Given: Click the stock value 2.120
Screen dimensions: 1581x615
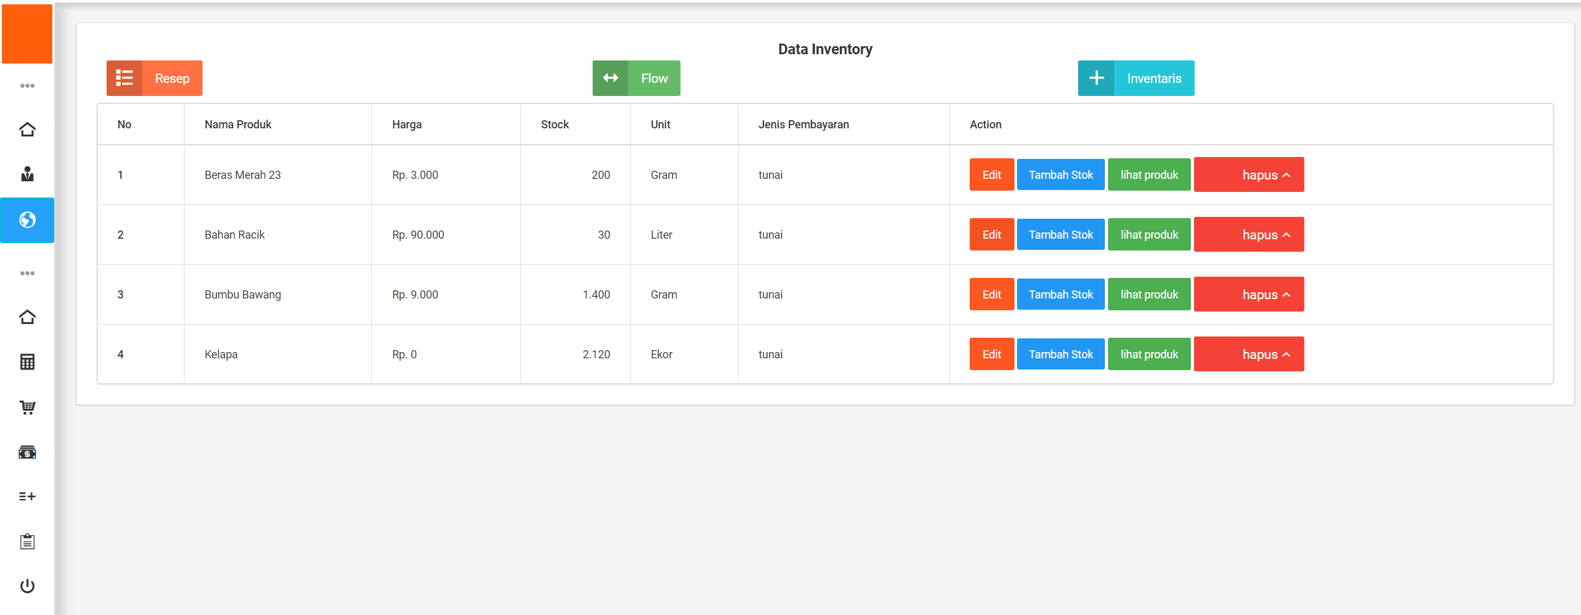Looking at the screenshot, I should 596,355.
